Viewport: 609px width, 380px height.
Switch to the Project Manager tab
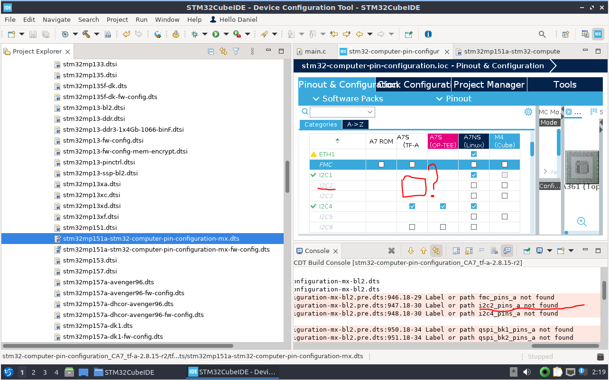(489, 84)
